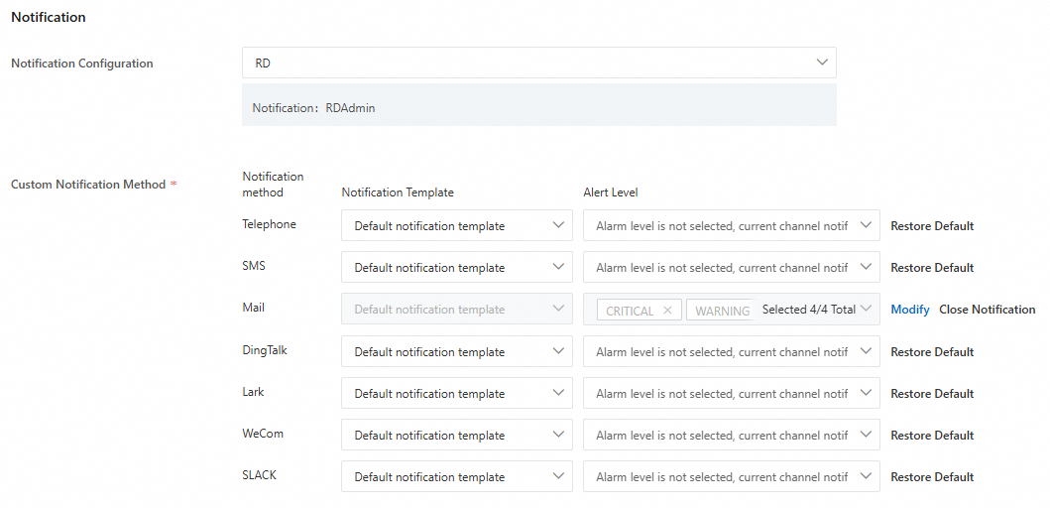The image size is (1050, 508).
Task: Open the Lark notification template dropdown
Action: coord(456,394)
